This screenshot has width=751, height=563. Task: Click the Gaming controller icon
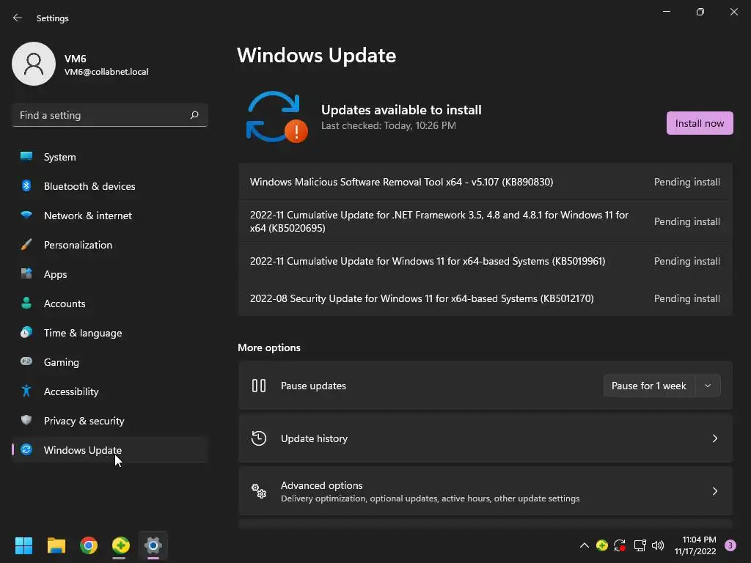tap(26, 361)
